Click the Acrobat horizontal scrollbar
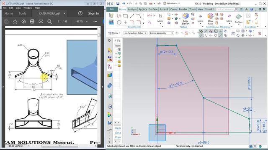 point(59,146)
